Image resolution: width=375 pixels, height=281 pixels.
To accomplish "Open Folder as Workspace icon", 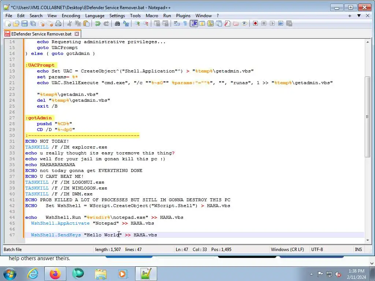I will tap(236, 23).
